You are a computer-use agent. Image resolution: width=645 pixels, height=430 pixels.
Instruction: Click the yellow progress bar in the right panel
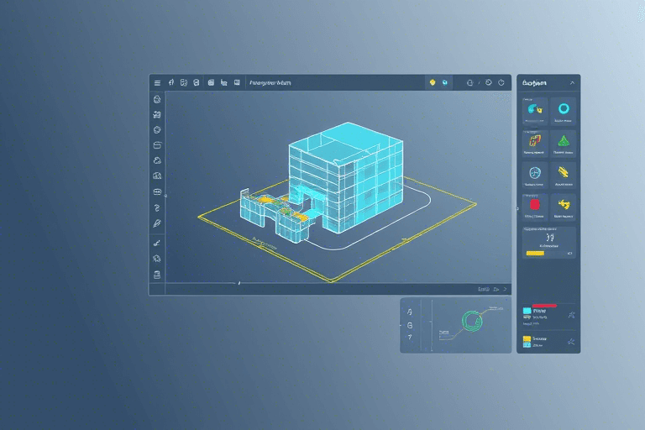coord(535,252)
